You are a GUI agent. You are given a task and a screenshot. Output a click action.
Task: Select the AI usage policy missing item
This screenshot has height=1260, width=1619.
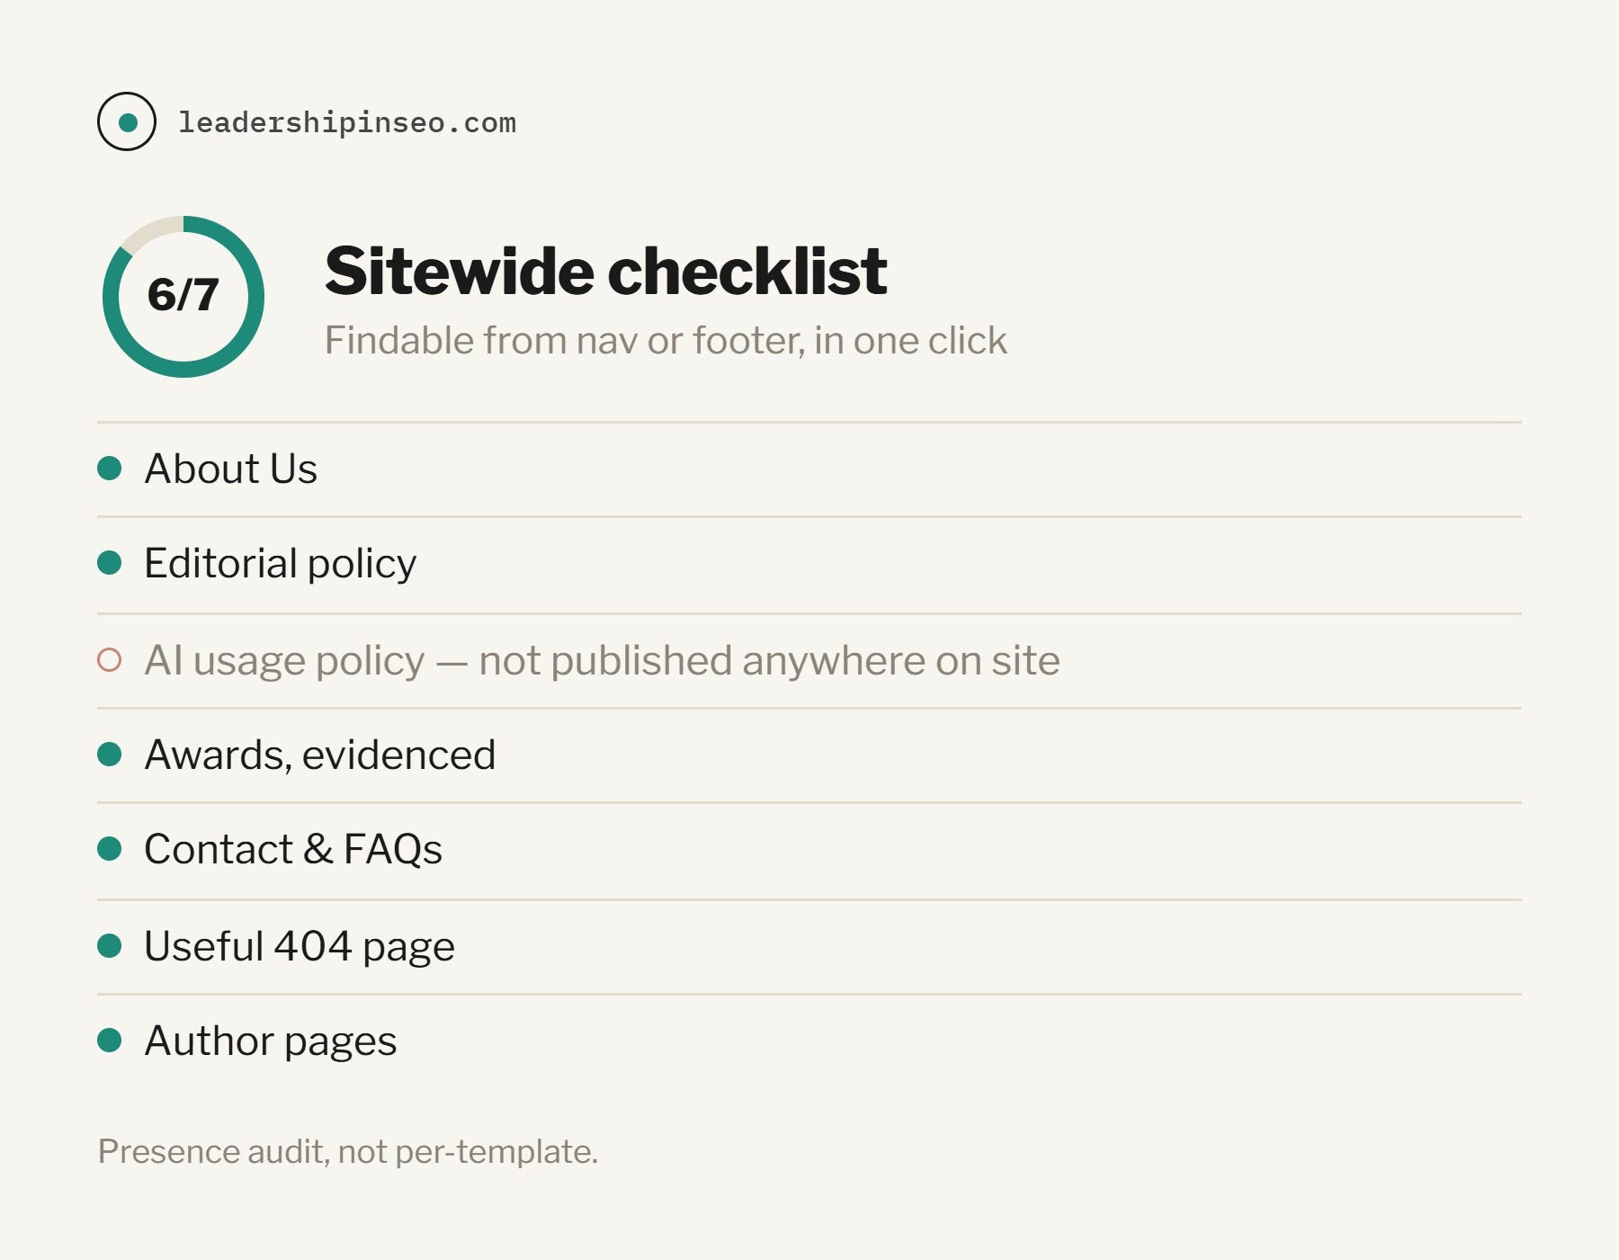(809, 661)
